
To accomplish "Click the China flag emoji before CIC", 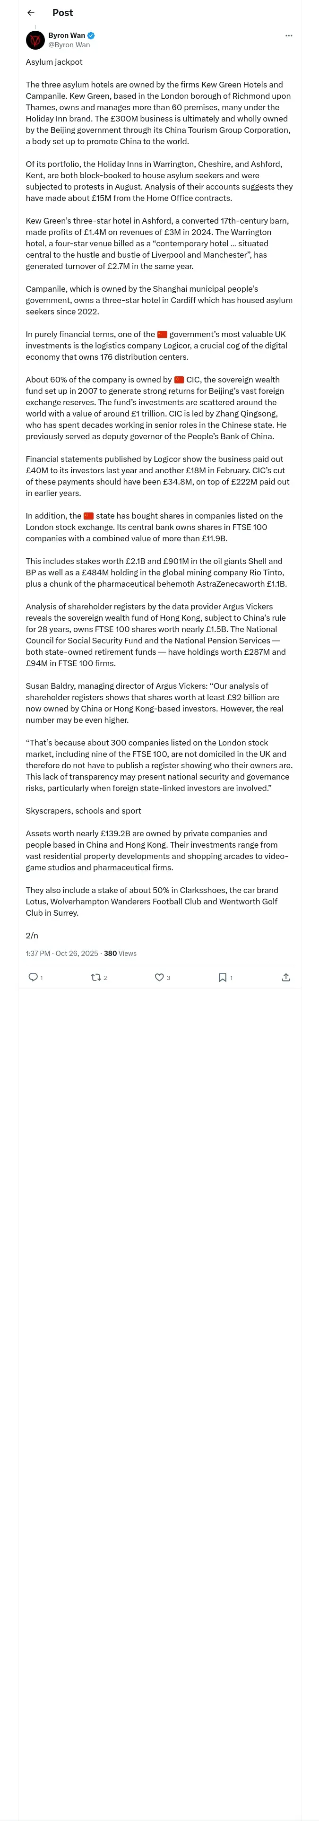I will click(x=179, y=380).
